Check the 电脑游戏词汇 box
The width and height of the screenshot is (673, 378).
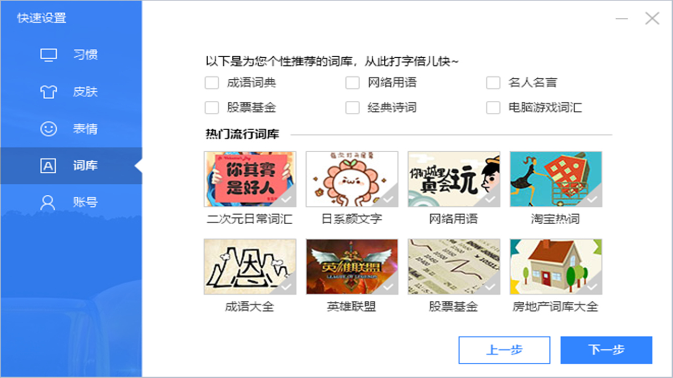[x=493, y=108]
